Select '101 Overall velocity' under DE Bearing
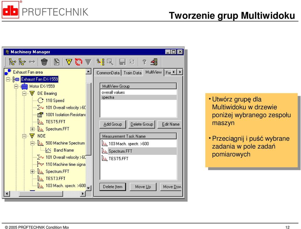Screen dimensions: 301x229 coord(66,107)
